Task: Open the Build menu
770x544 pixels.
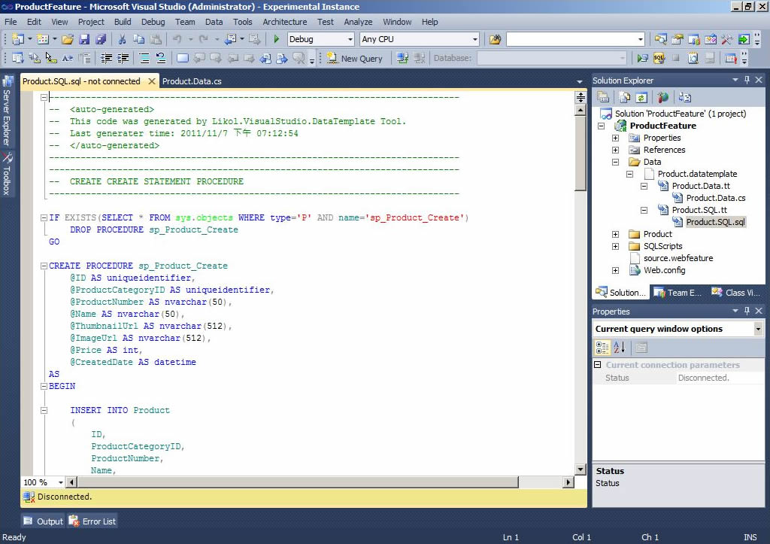Action: click(x=123, y=22)
